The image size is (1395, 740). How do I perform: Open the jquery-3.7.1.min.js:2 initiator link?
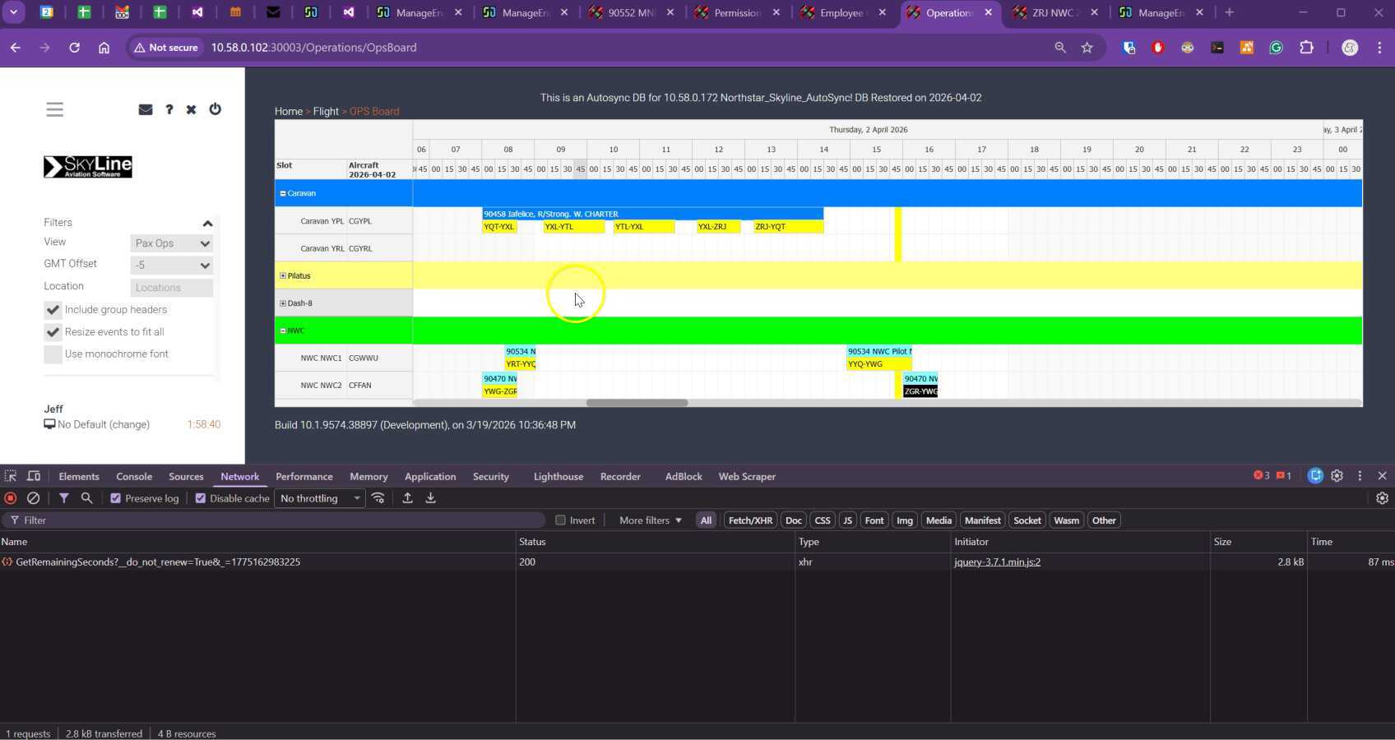tap(997, 562)
